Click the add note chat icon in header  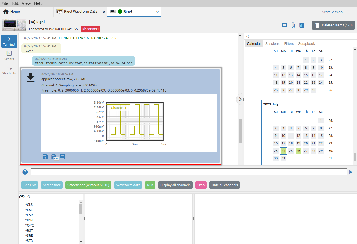(x=285, y=25)
